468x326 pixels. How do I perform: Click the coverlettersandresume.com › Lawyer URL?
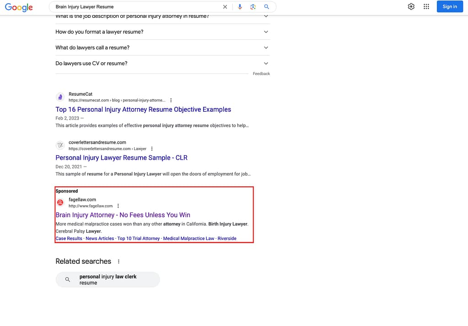[x=108, y=149]
